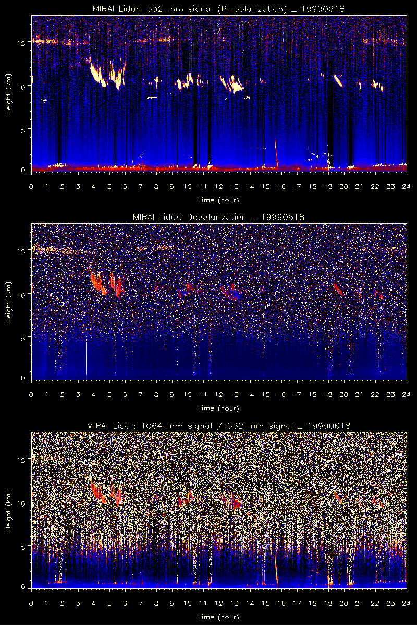Click the Time (hour) label under top plot

coord(218,200)
